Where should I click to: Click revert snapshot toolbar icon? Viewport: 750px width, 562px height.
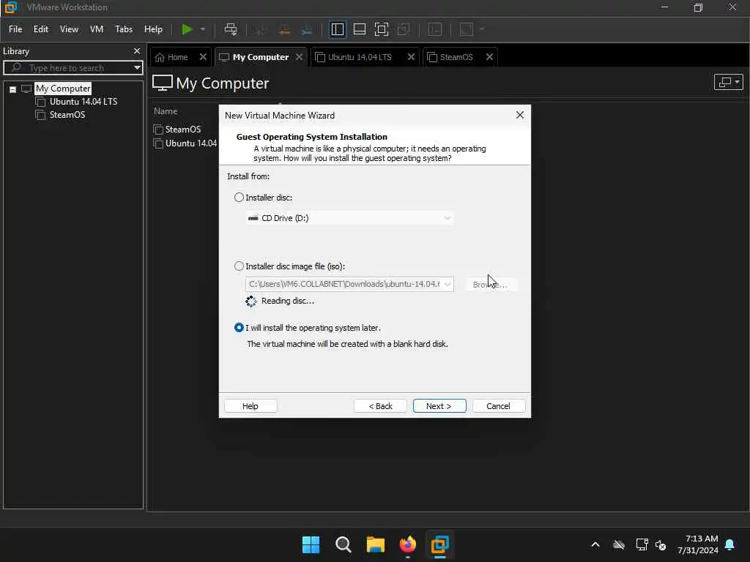[x=284, y=29]
